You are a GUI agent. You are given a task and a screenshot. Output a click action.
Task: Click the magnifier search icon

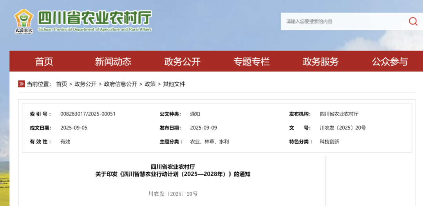coord(413,22)
